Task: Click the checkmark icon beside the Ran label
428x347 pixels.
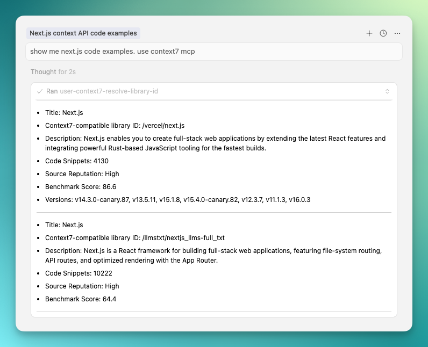Action: click(x=40, y=91)
